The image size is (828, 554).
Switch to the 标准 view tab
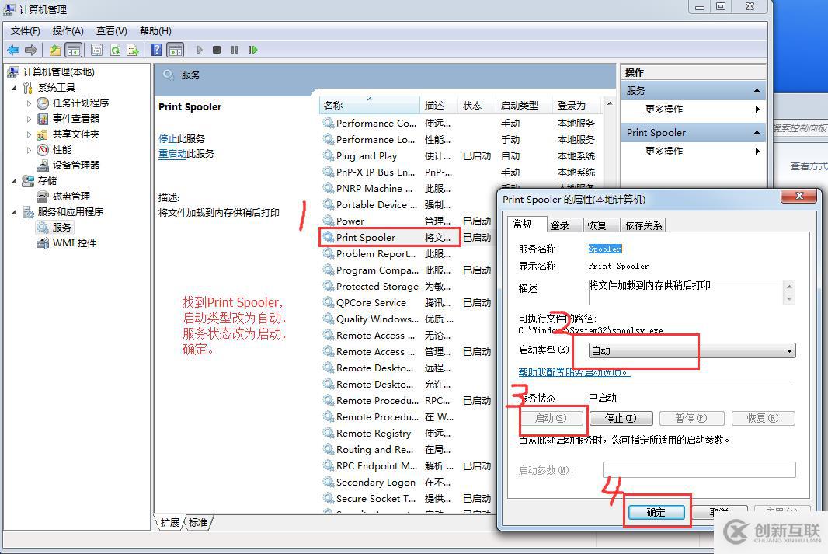[198, 523]
